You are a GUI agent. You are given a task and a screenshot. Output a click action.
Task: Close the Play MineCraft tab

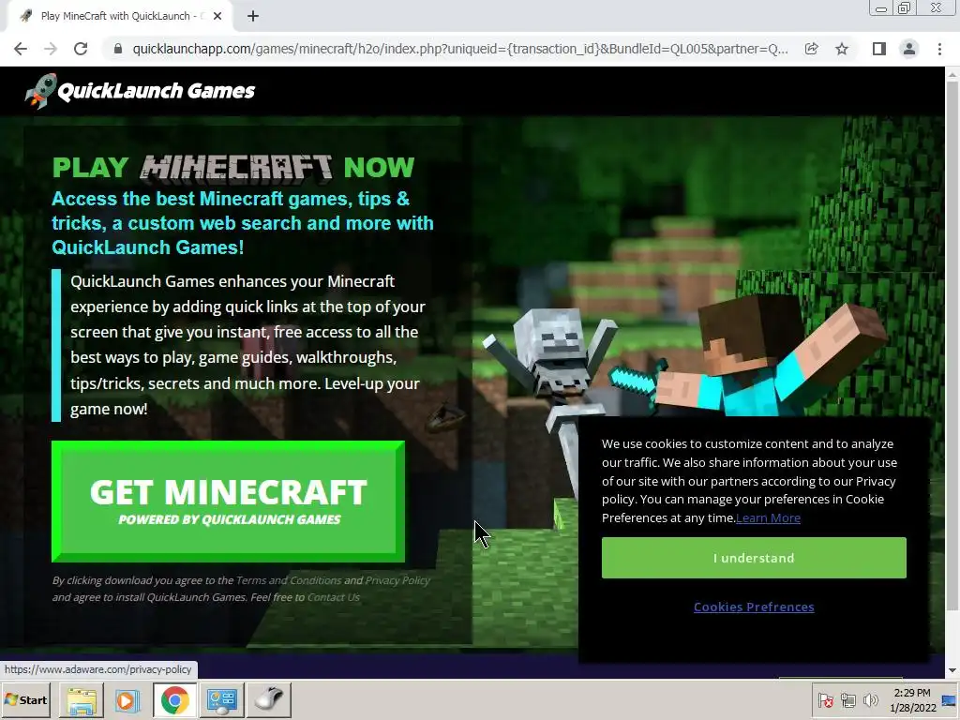pyautogui.click(x=217, y=17)
